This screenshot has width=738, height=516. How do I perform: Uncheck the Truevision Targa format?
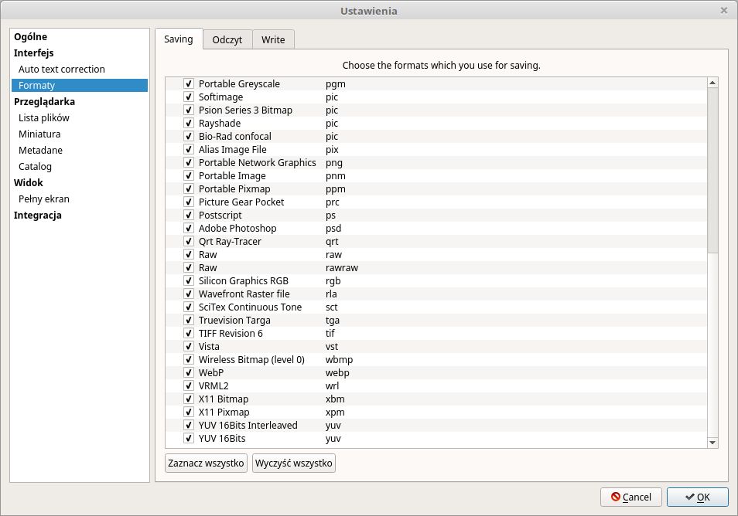[188, 321]
